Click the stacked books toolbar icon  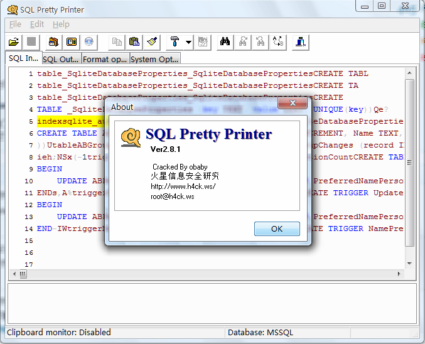[x=53, y=42]
